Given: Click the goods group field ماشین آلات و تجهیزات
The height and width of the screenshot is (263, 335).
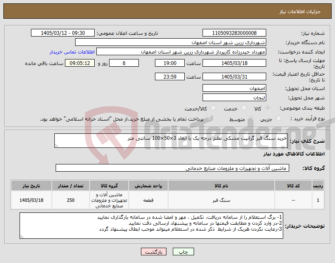Looking at the screenshot, I should point(172,168).
